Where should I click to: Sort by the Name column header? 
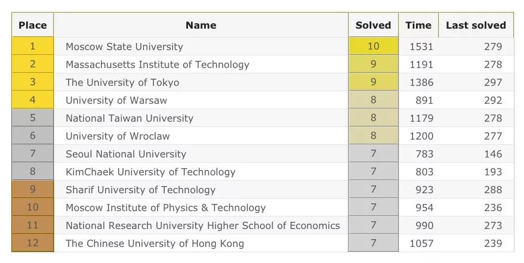201,25
